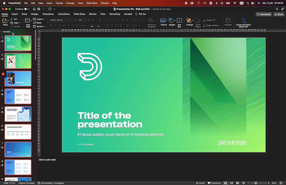
Task: Click the zoom out minus button
Action: tap(248, 183)
